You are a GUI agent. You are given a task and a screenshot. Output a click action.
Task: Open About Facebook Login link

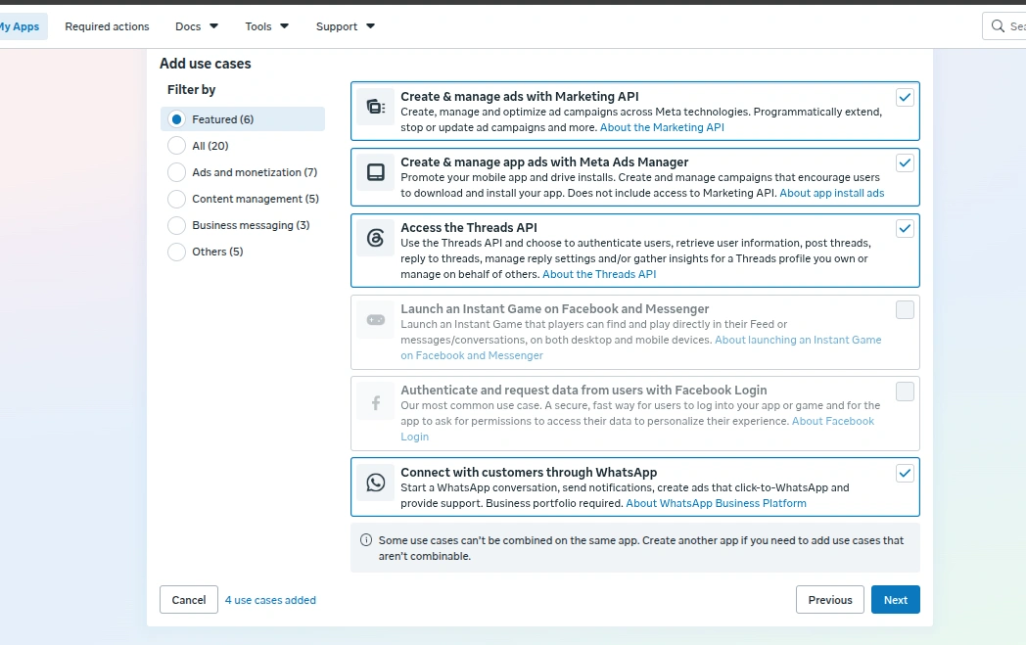point(832,421)
